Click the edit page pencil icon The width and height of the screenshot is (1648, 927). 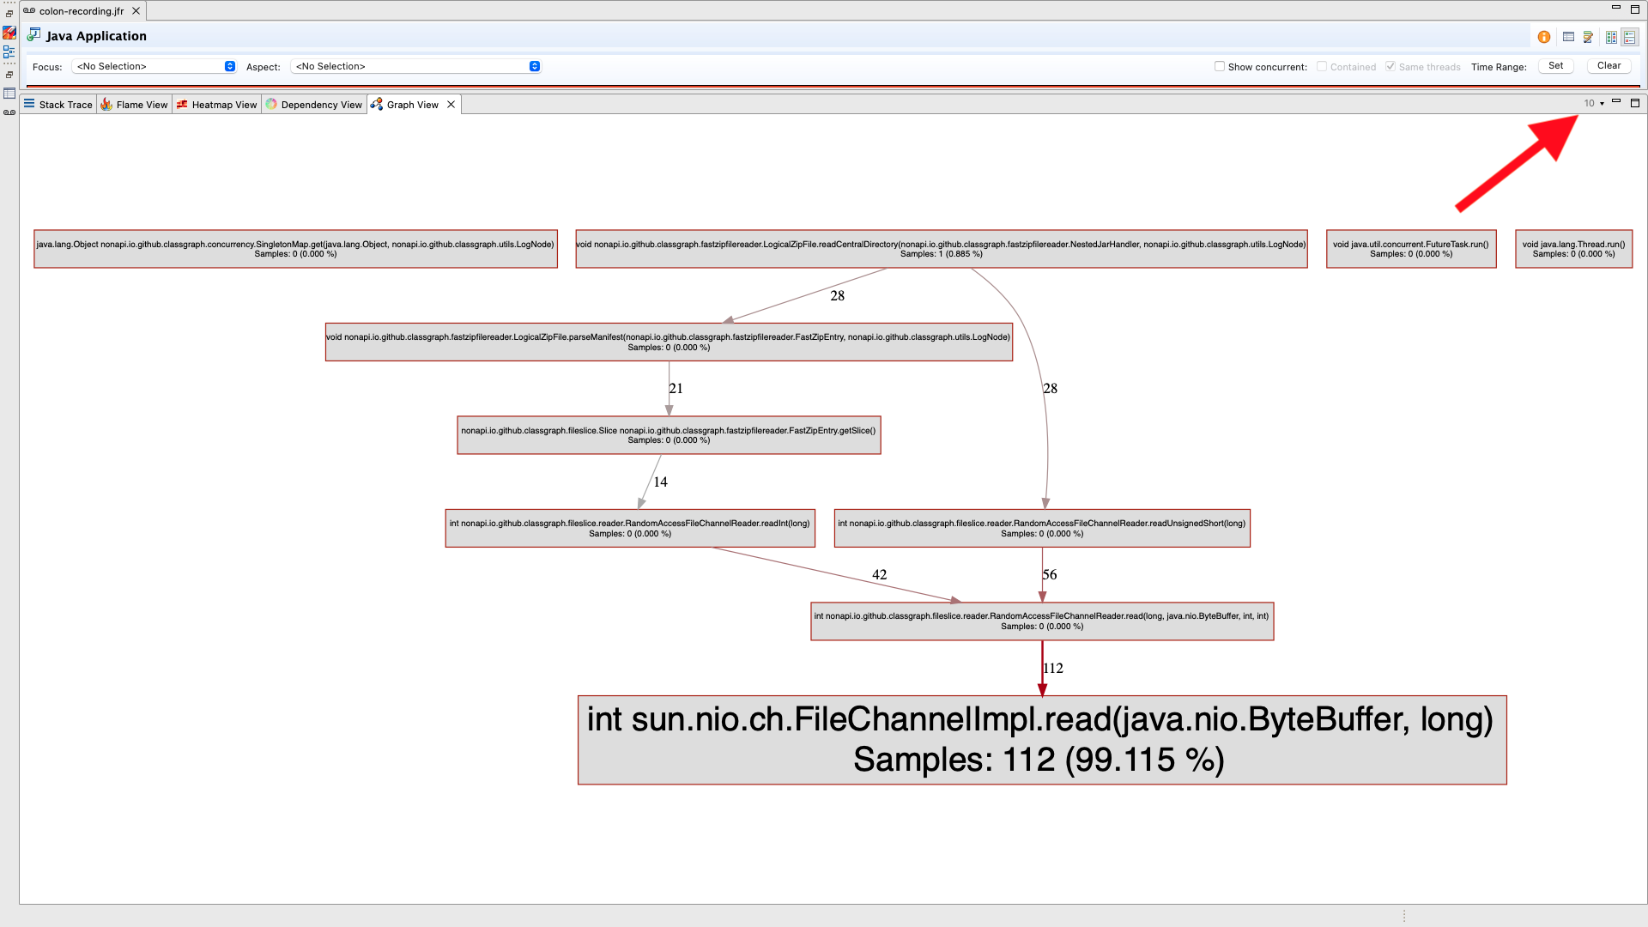point(1588,37)
